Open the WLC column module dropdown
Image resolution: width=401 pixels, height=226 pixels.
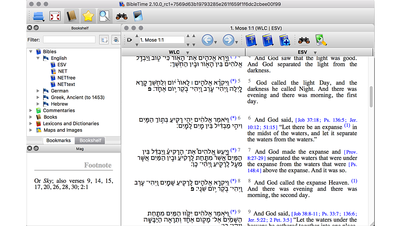pos(188,52)
